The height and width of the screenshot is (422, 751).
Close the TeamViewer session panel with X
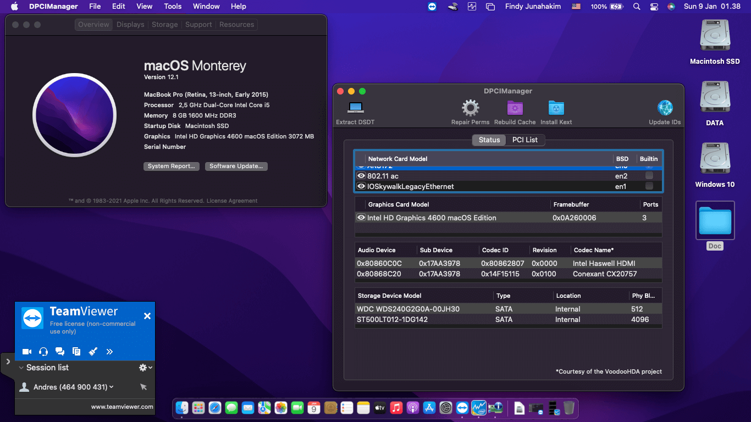[147, 316]
